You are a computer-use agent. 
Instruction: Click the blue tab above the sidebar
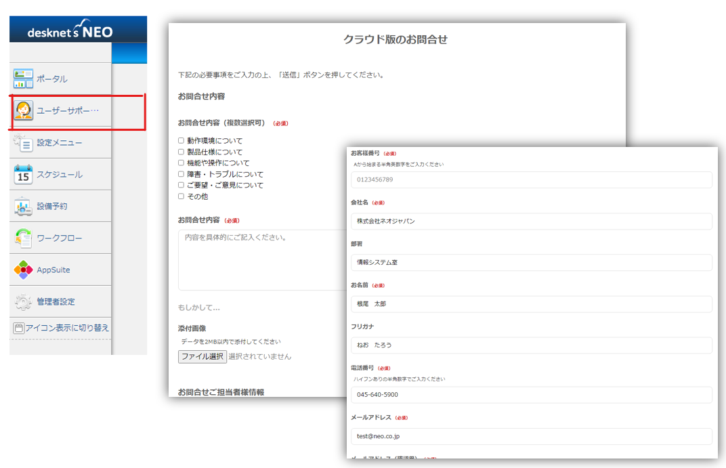tap(130, 52)
